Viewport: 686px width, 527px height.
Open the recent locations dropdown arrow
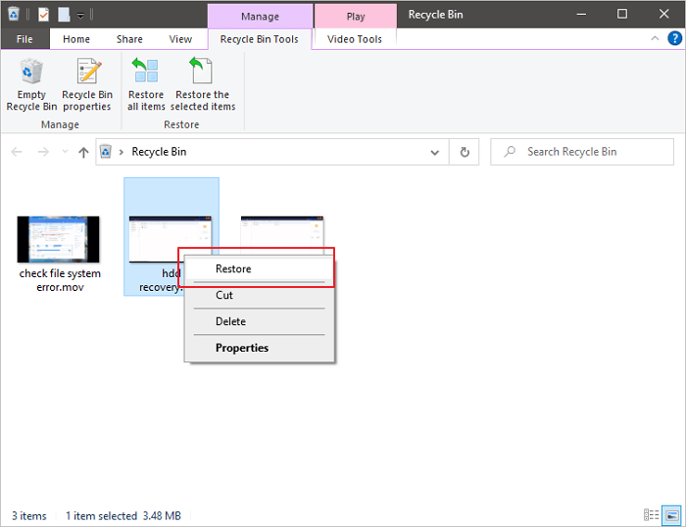(65, 152)
